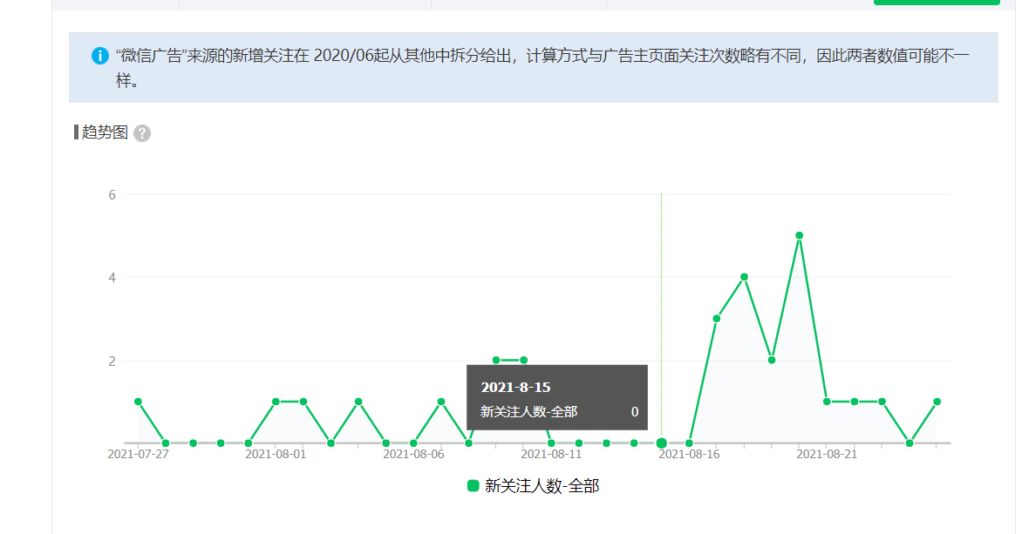Toggle the 新关注人数-全部 legend label
Screen dimensions: 1022x534
542,486
